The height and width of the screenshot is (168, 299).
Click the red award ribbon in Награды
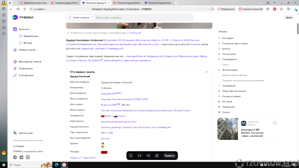(x=104, y=152)
